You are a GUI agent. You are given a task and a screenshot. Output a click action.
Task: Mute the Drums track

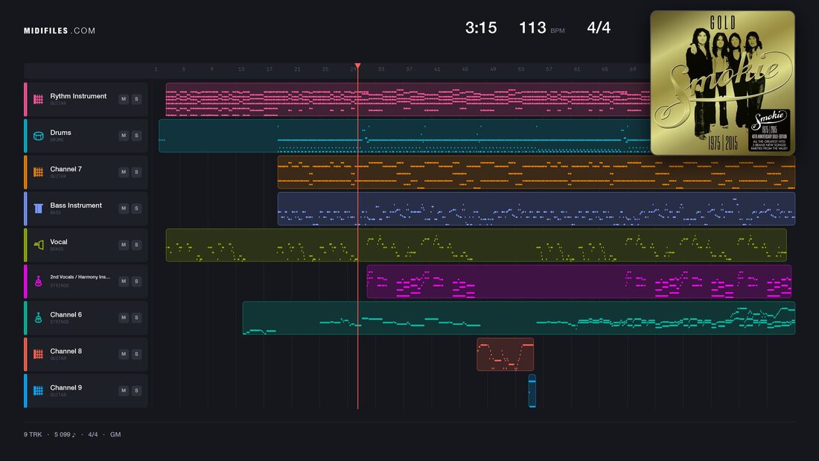(124, 136)
